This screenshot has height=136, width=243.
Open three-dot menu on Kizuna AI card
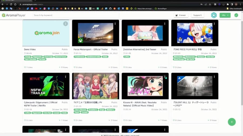tap(165, 77)
